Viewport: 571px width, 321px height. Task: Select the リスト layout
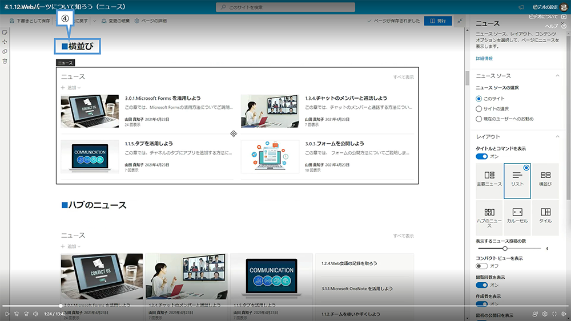pyautogui.click(x=517, y=181)
